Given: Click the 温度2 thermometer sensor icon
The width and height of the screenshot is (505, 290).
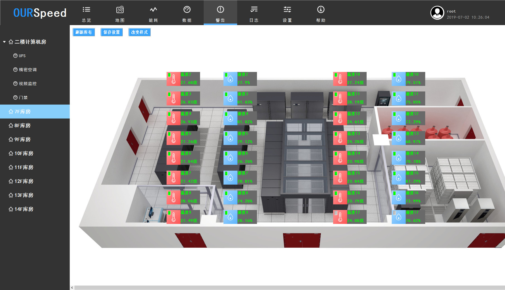Looking at the screenshot, I should [x=174, y=79].
